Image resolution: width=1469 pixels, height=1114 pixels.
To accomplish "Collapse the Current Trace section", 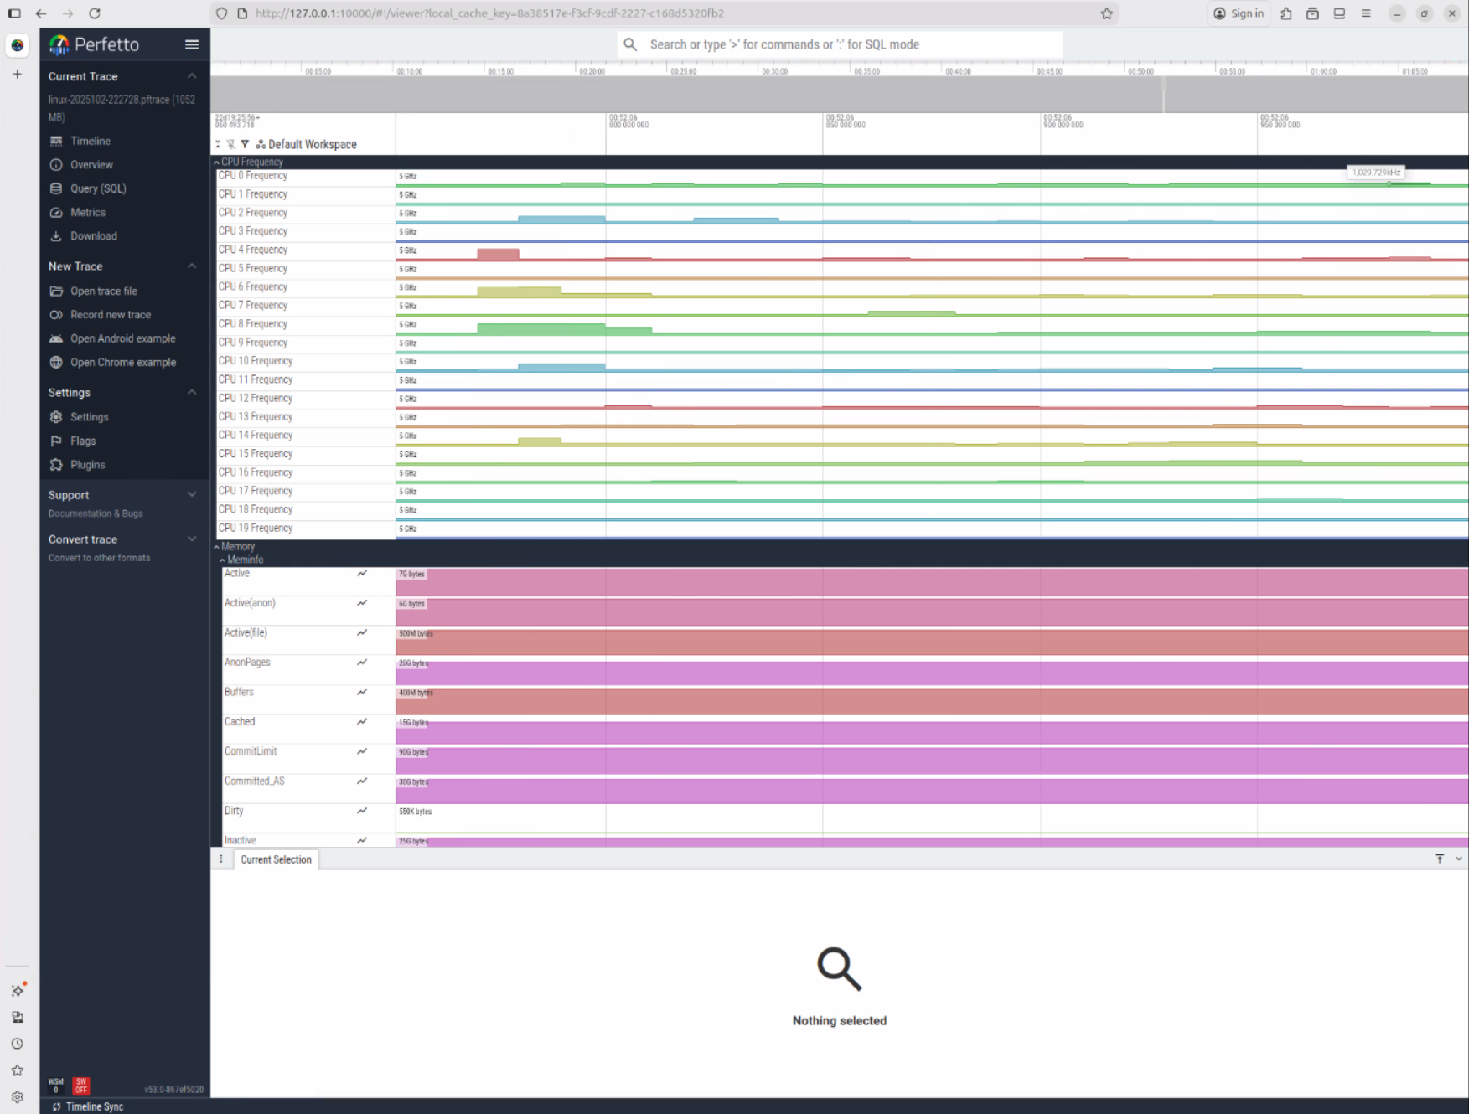I will pyautogui.click(x=192, y=76).
